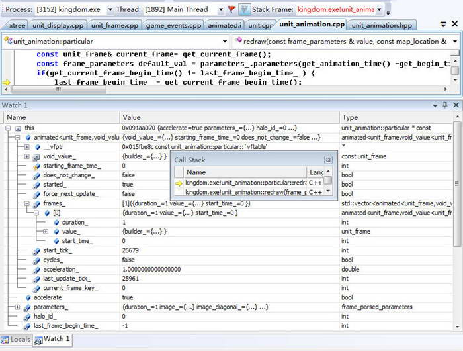Switch to the unit_frame.cpp tab
463x351 pixels.
114,25
